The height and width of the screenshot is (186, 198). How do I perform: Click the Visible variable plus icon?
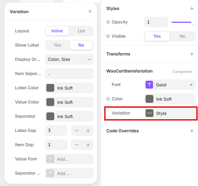pyautogui.click(x=108, y=36)
